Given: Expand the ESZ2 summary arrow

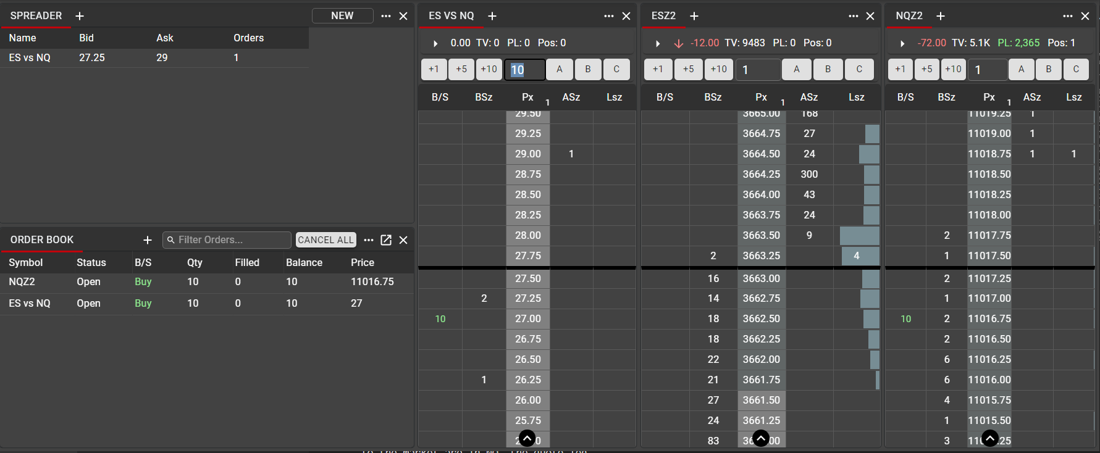Looking at the screenshot, I should 658,43.
